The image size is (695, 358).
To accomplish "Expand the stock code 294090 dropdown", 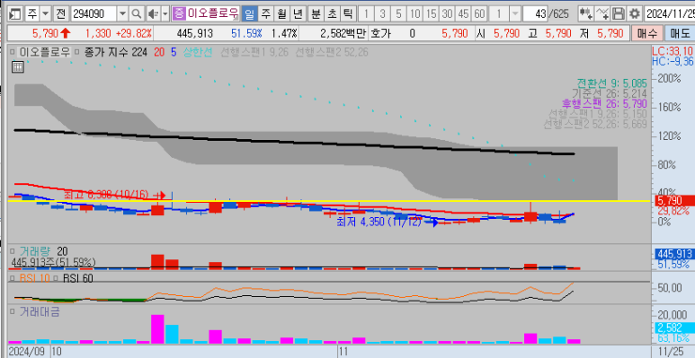I will (x=123, y=13).
